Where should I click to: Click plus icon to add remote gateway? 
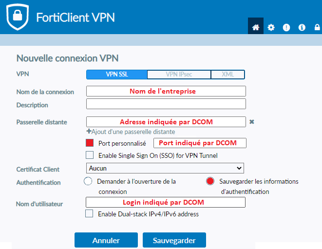[89, 131]
